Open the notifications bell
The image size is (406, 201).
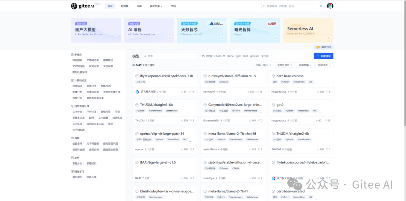point(321,6)
